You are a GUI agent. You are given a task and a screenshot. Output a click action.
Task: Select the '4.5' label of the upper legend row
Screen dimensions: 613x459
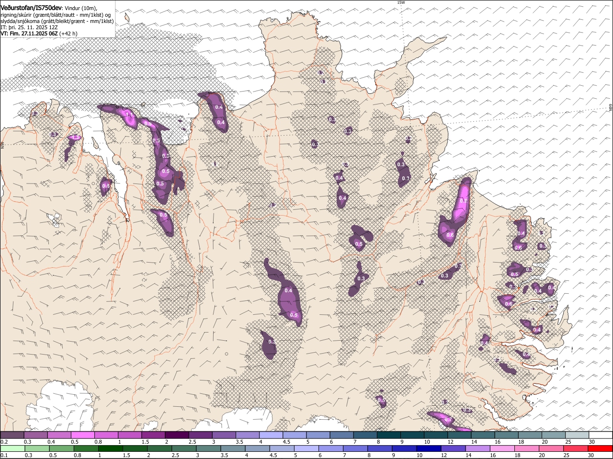click(x=286, y=442)
